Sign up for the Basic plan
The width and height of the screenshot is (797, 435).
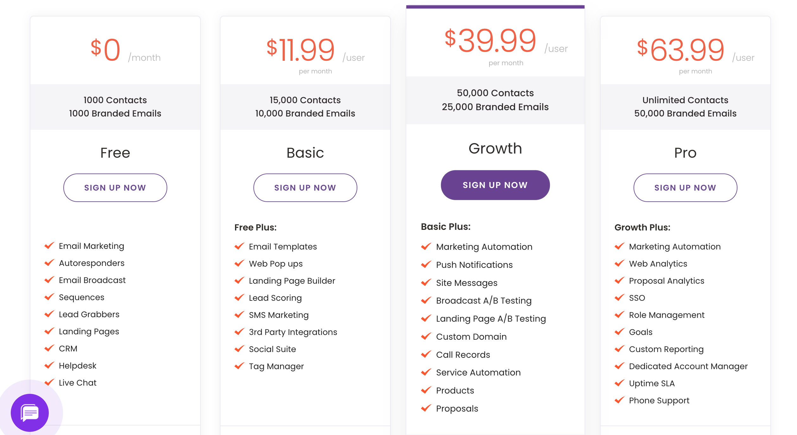point(305,188)
